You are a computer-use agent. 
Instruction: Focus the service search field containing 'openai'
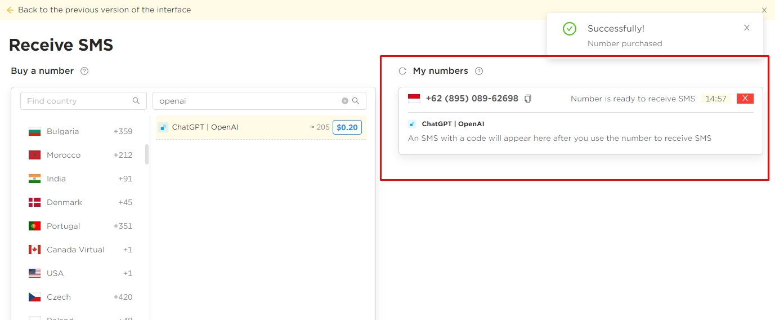(259, 101)
